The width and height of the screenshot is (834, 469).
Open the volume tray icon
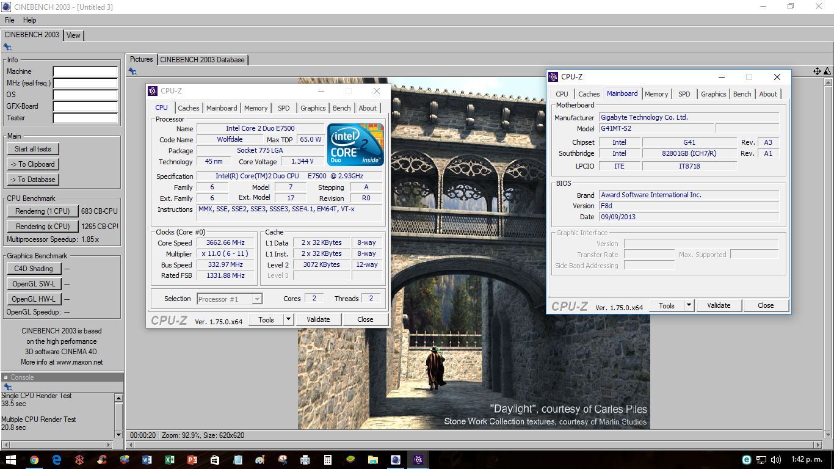[x=776, y=460]
